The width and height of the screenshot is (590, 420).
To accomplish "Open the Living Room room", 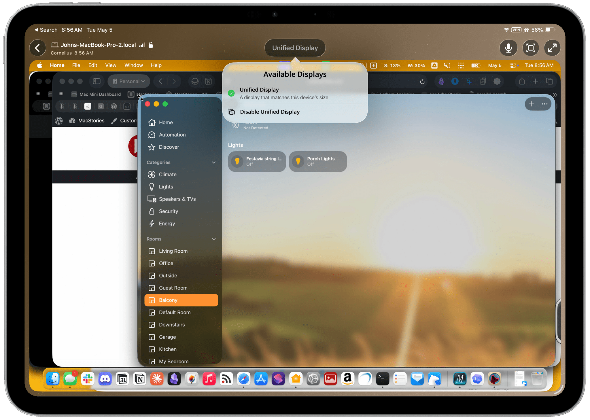I will (181, 251).
